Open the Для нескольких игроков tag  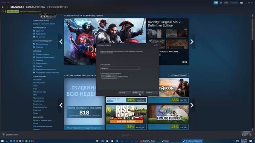43,126
